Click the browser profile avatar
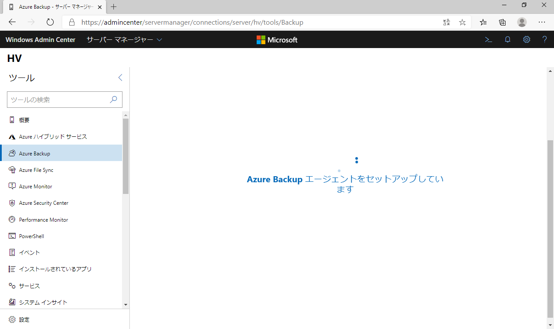The image size is (554, 329). (x=522, y=22)
